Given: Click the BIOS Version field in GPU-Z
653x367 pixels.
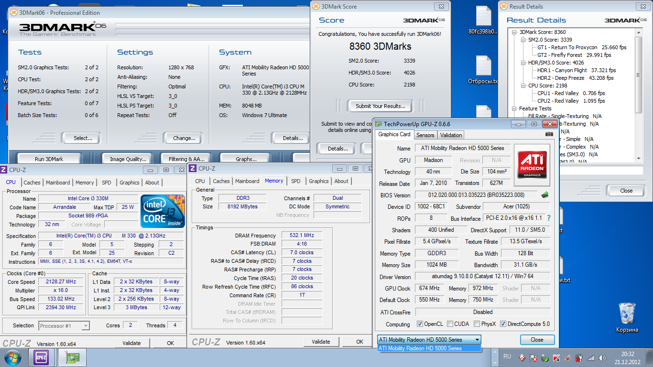Looking at the screenshot, I should pyautogui.click(x=476, y=195).
